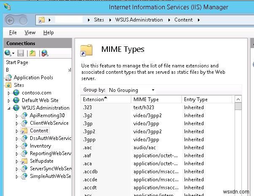Select the Application Pools tree label

point(33,78)
